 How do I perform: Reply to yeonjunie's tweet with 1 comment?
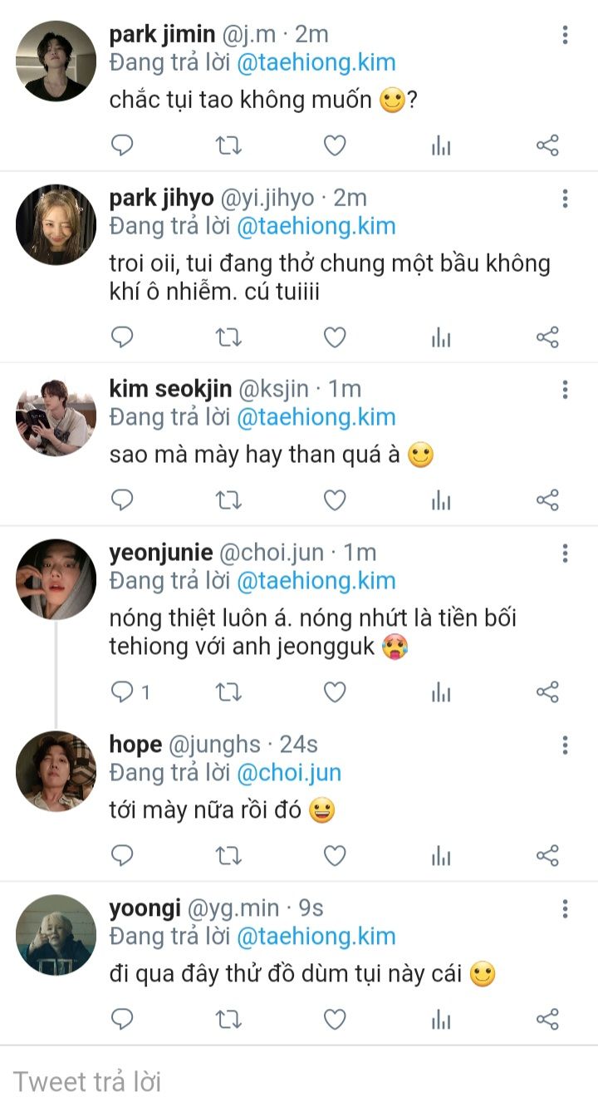click(130, 692)
